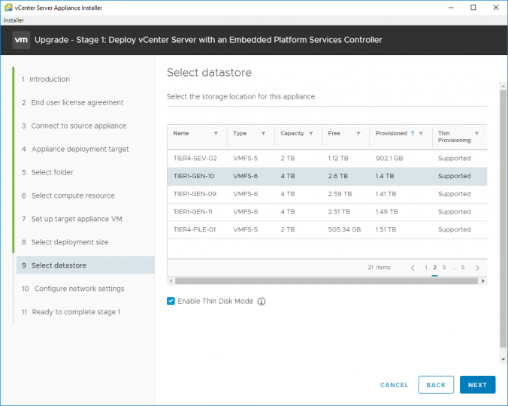Screen dimensions: 508x406
Task: Click vertical scrollbar up arrow
Action: (503, 86)
